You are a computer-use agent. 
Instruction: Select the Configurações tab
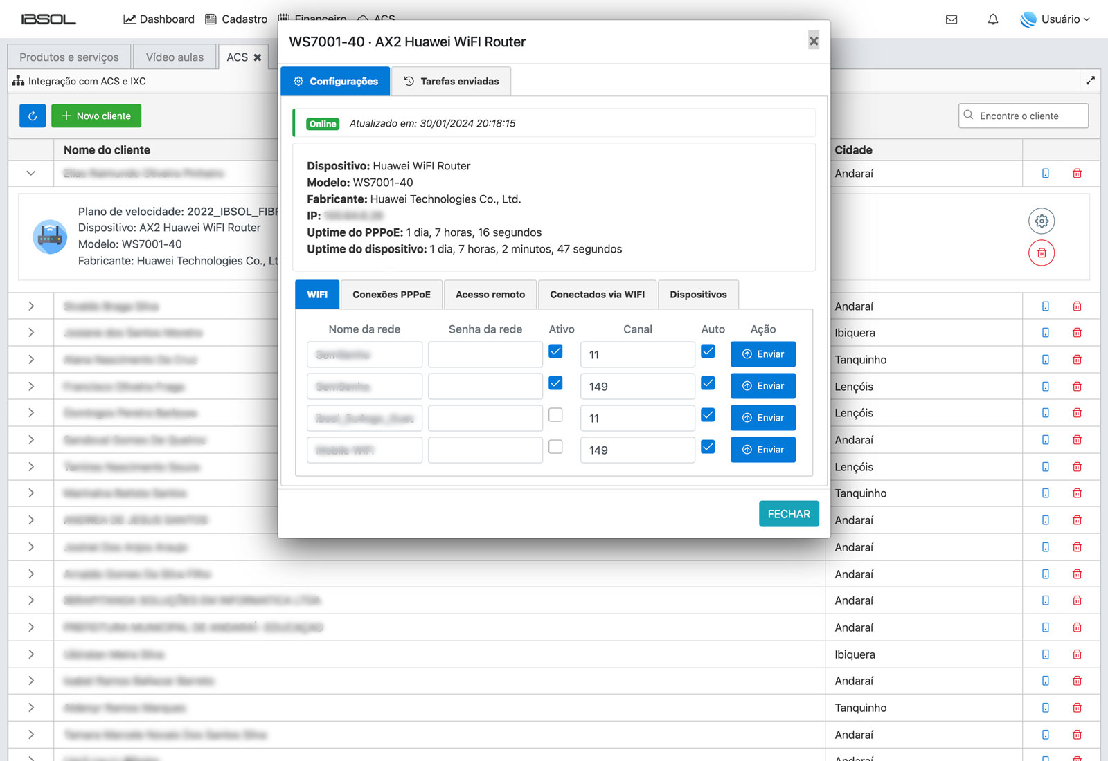(x=335, y=81)
